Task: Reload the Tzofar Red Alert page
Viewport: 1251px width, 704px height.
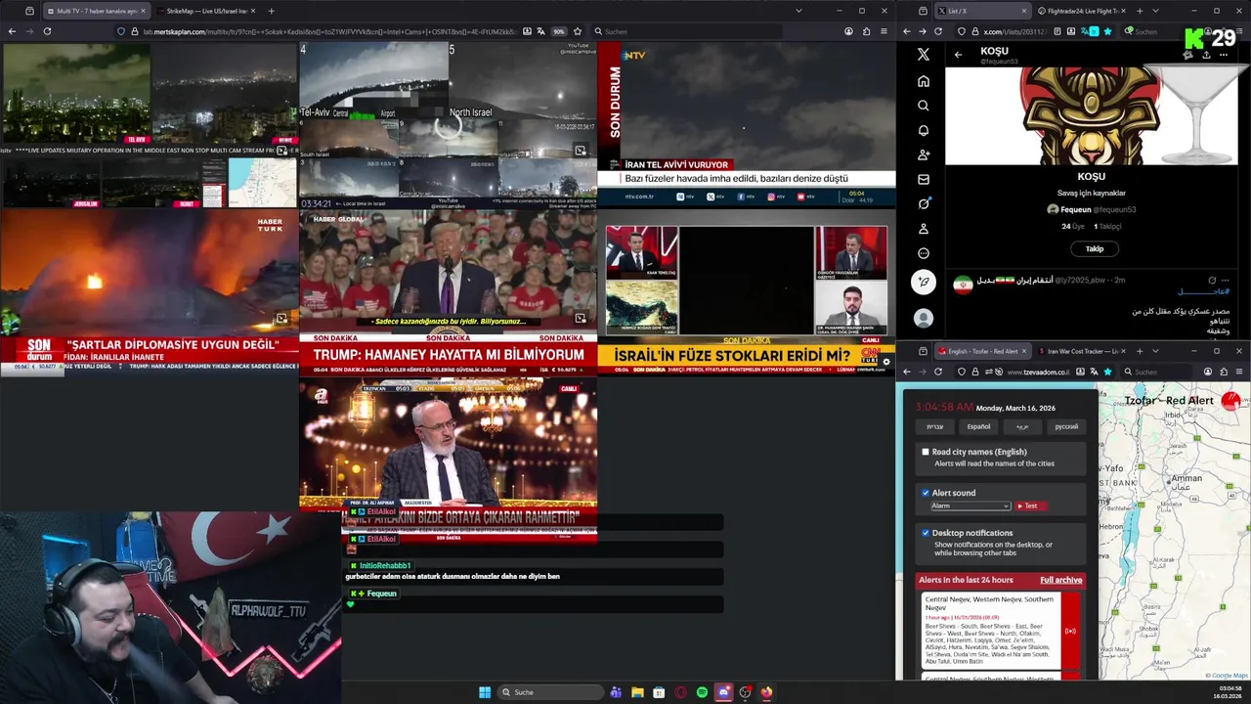Action: 938,372
